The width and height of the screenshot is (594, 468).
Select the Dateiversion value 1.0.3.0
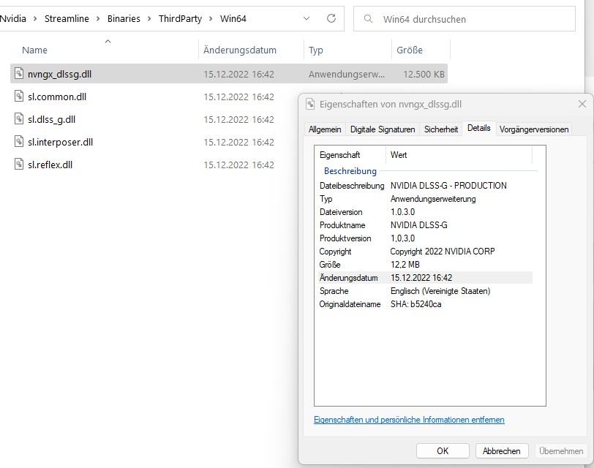click(x=402, y=212)
